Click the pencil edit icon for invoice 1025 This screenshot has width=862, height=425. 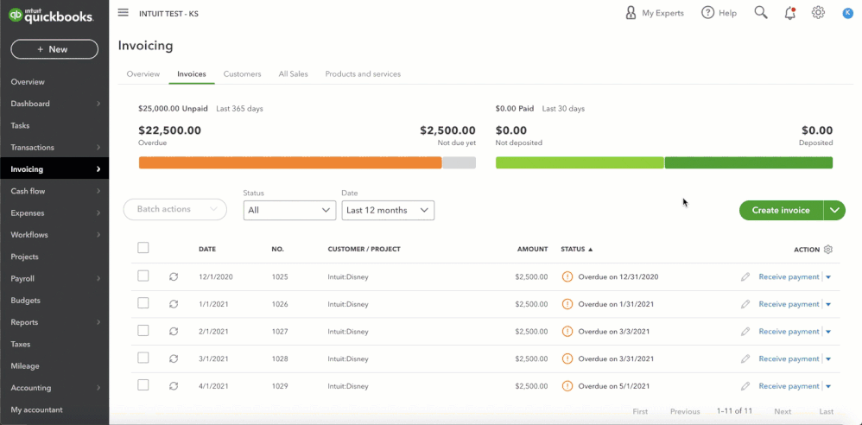point(745,277)
